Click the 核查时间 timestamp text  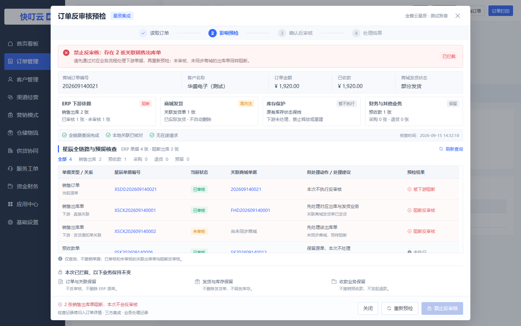pos(429,135)
